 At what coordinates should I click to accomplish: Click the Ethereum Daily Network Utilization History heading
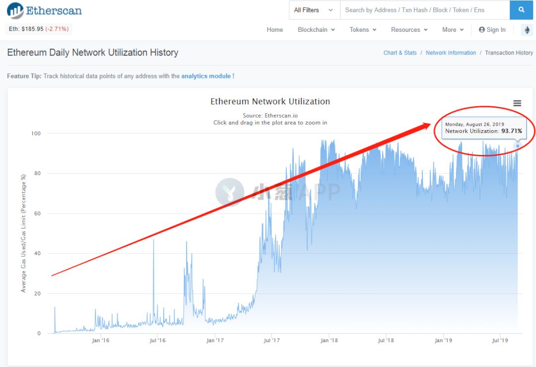[x=93, y=52]
